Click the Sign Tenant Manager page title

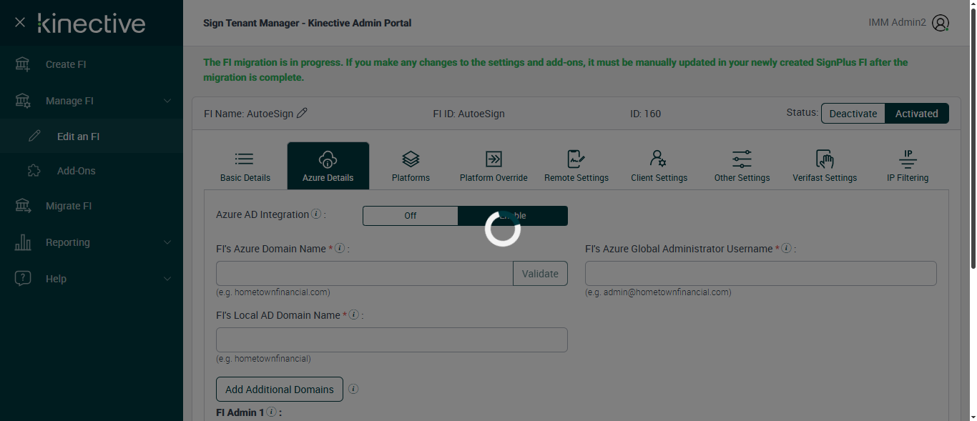[308, 23]
